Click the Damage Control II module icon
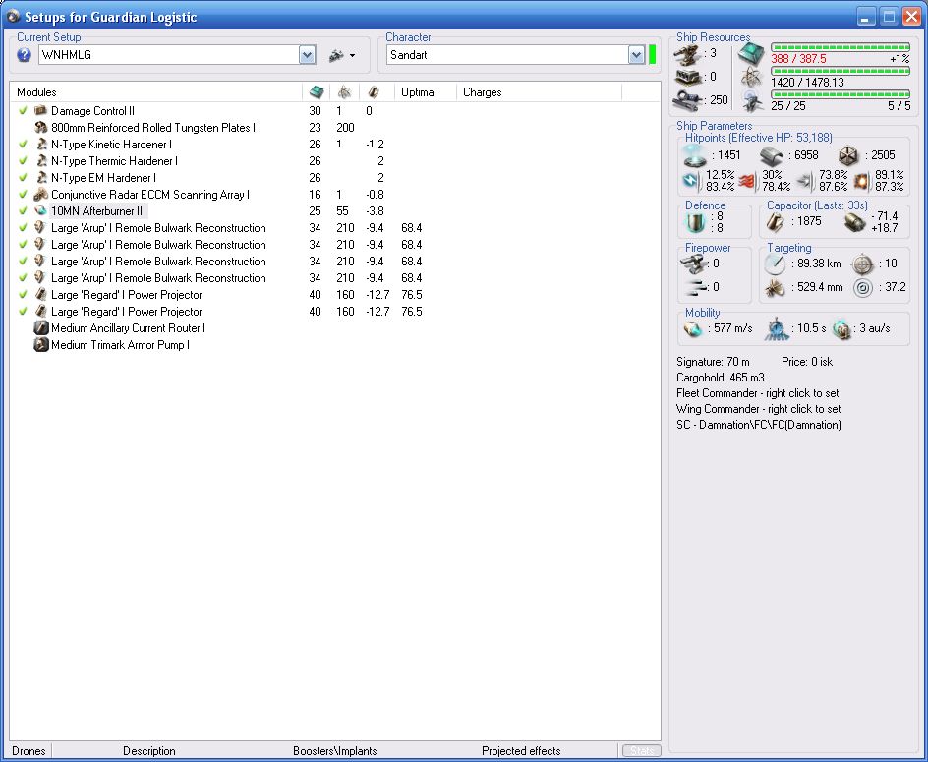The height and width of the screenshot is (762, 928). (x=40, y=110)
